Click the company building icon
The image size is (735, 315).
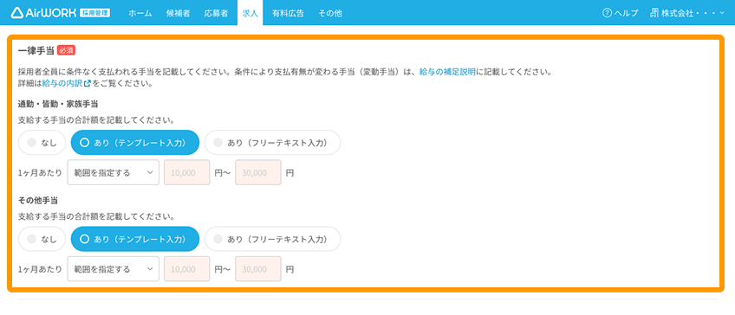tap(654, 13)
